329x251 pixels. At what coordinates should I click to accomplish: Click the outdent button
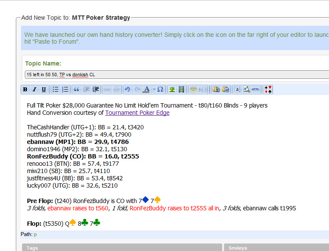click(x=86, y=90)
